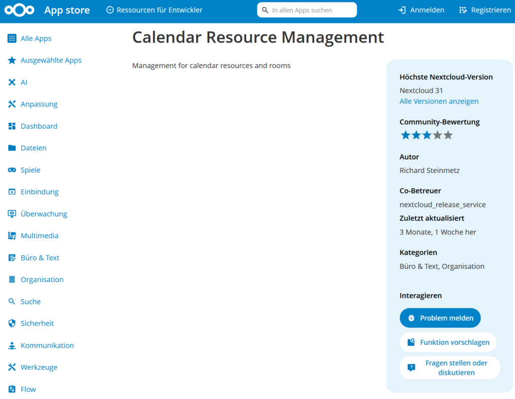Click the nextcloud_release_service text
The width and height of the screenshot is (515, 399).
tap(443, 205)
